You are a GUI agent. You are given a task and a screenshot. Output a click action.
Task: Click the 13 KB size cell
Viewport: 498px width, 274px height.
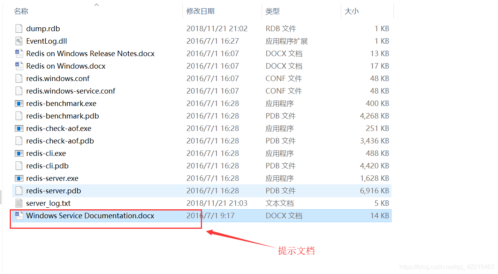tap(379, 53)
